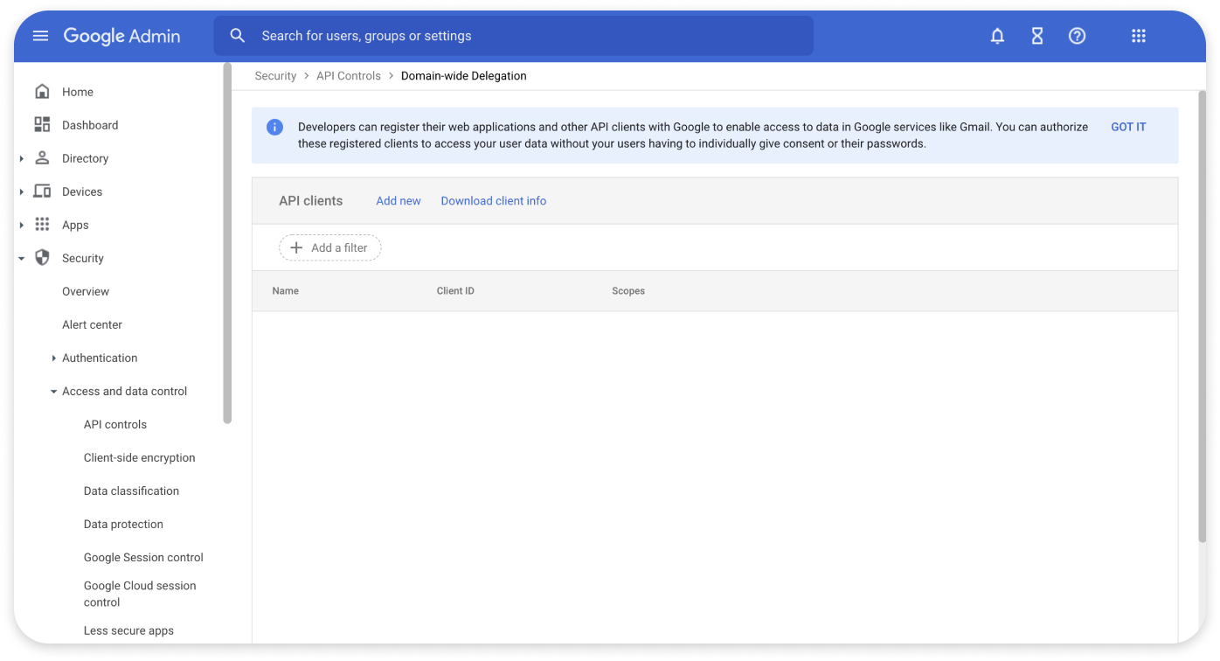
Task: Collapse the Security section
Action: click(22, 258)
